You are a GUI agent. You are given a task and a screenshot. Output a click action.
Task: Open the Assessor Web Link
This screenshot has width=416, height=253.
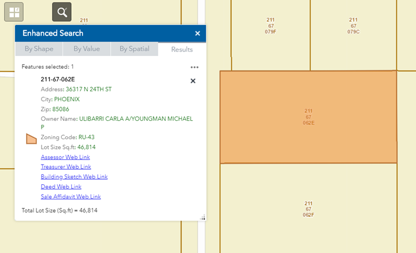(x=65, y=157)
